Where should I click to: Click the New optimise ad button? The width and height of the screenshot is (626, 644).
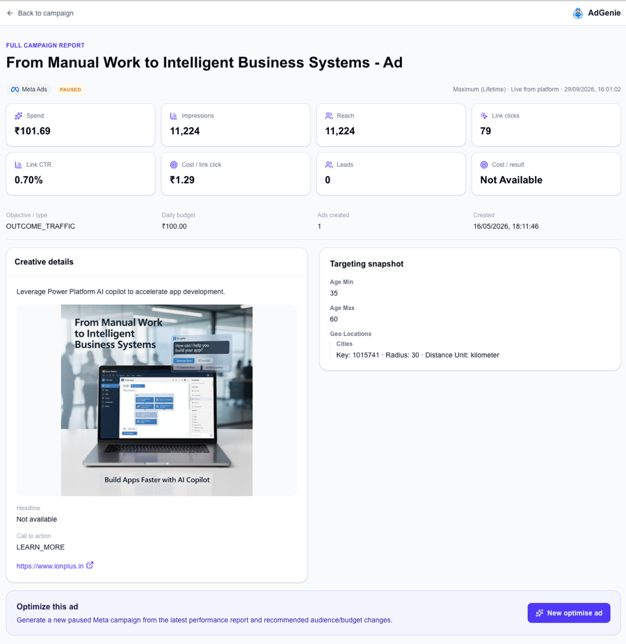(x=569, y=613)
